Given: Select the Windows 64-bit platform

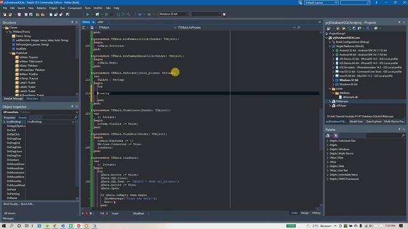Looking at the screenshot, I should [348, 85].
